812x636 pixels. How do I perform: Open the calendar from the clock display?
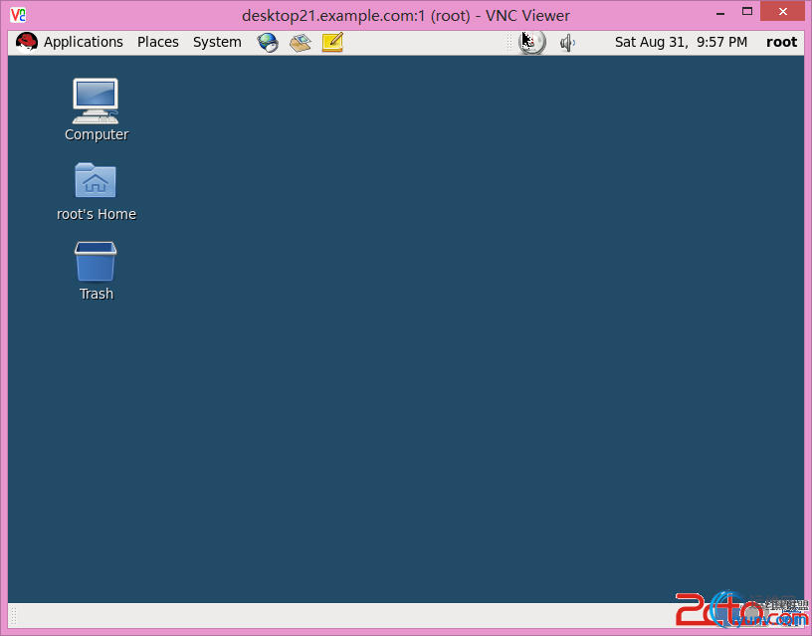point(683,42)
